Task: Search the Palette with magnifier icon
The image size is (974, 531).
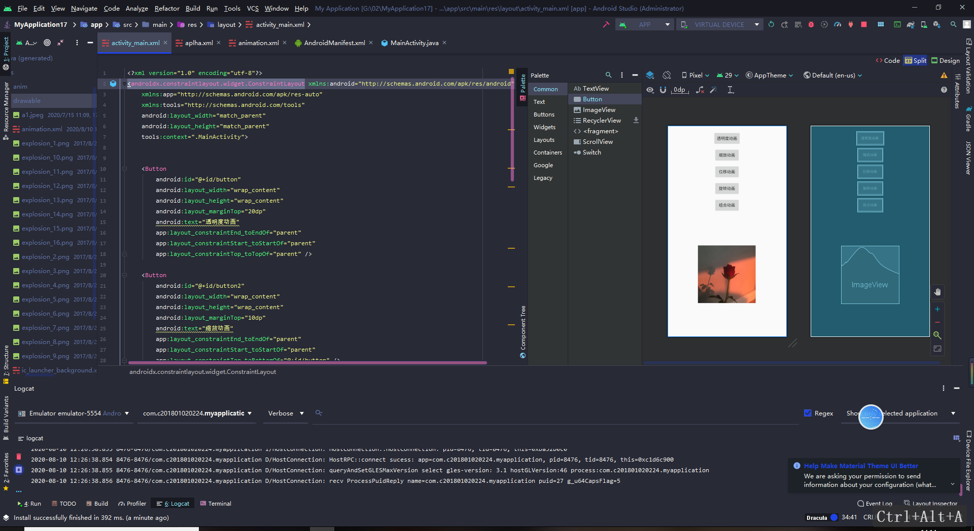Action: [x=608, y=75]
